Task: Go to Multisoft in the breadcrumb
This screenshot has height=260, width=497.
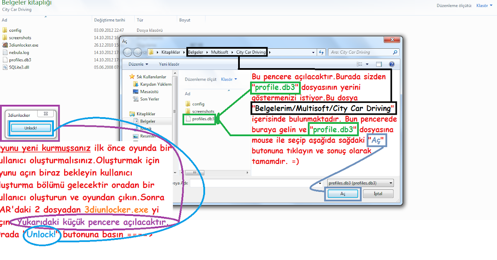Action: 220,52
